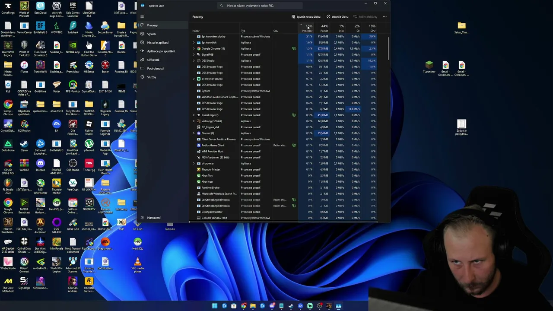This screenshot has width=553, height=311.
Task: Select the FPS Monitor desktop icon
Action: click(73, 86)
